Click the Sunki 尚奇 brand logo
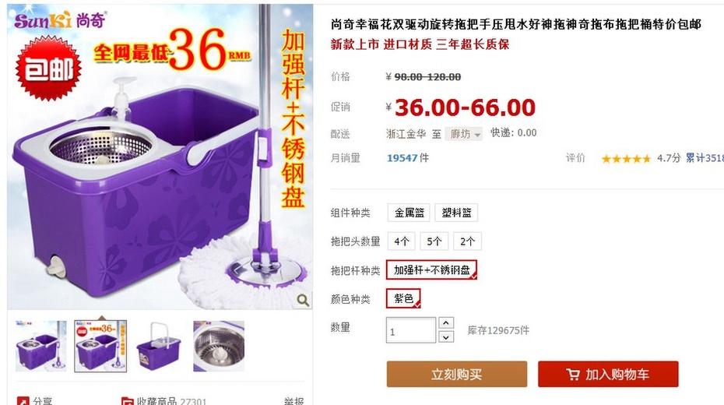Viewport: 724px width, 405px height. pyautogui.click(x=60, y=20)
